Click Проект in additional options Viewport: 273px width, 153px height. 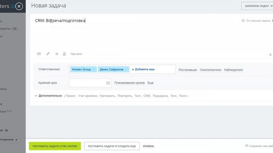point(71,96)
